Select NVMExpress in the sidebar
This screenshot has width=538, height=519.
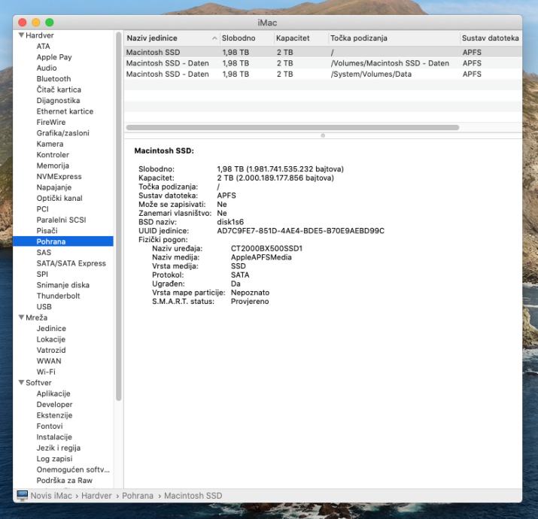pyautogui.click(x=59, y=177)
